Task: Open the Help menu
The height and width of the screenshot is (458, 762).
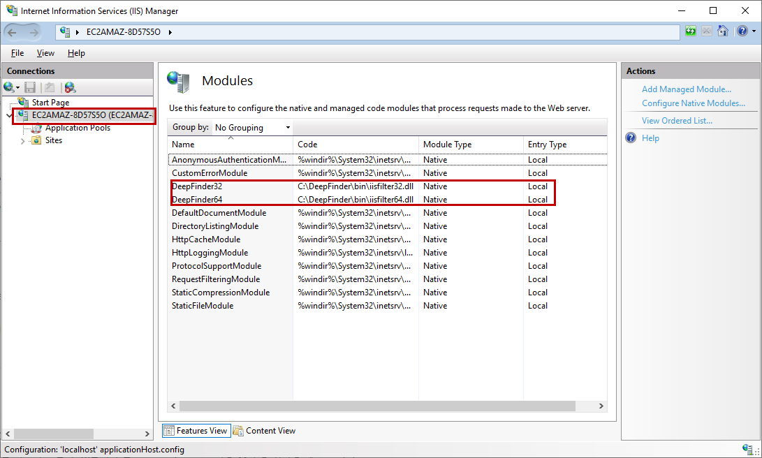Action: coord(76,53)
